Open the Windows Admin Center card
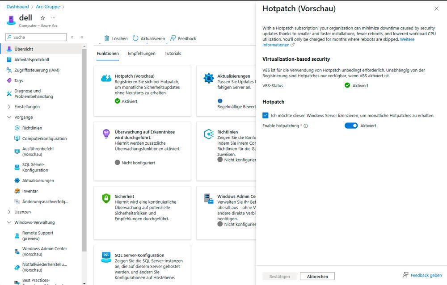Screen dimensions: 447x285 [226, 213]
